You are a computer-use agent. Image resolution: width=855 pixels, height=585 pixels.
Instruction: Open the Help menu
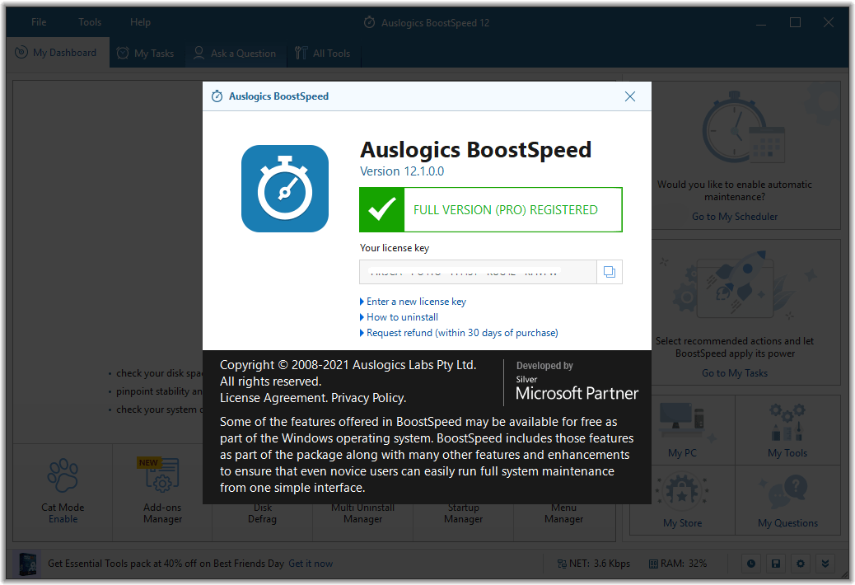pyautogui.click(x=140, y=22)
